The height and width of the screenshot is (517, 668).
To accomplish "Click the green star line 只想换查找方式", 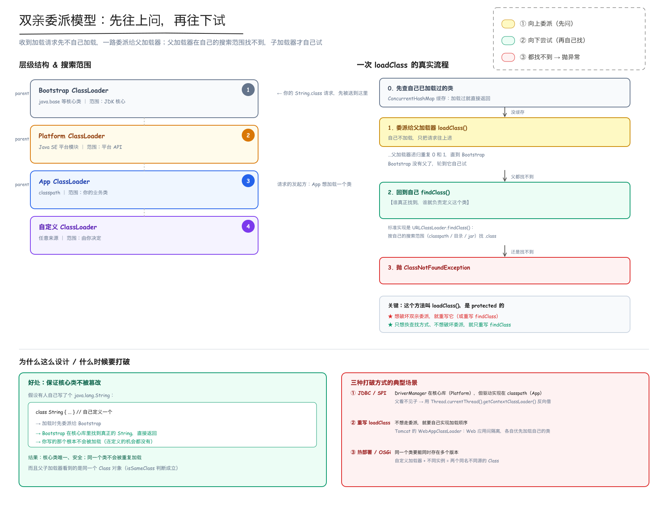I will (x=449, y=325).
